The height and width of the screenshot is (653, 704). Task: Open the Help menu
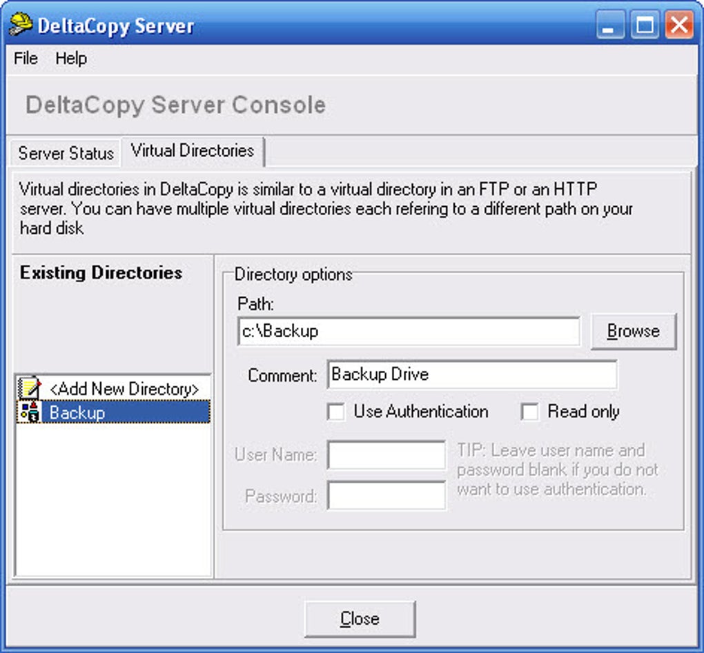[x=70, y=59]
